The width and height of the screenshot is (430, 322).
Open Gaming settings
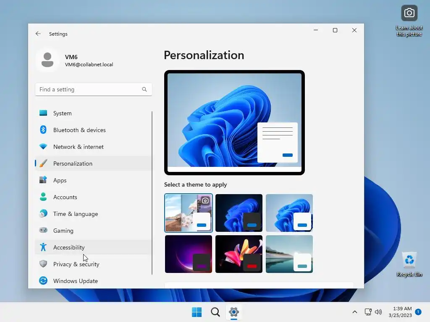(x=93, y=230)
